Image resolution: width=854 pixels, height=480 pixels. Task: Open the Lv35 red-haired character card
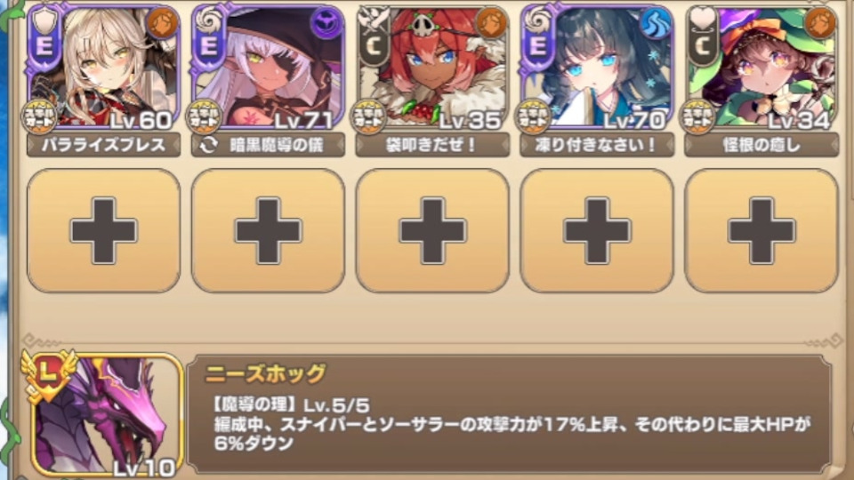click(x=432, y=67)
